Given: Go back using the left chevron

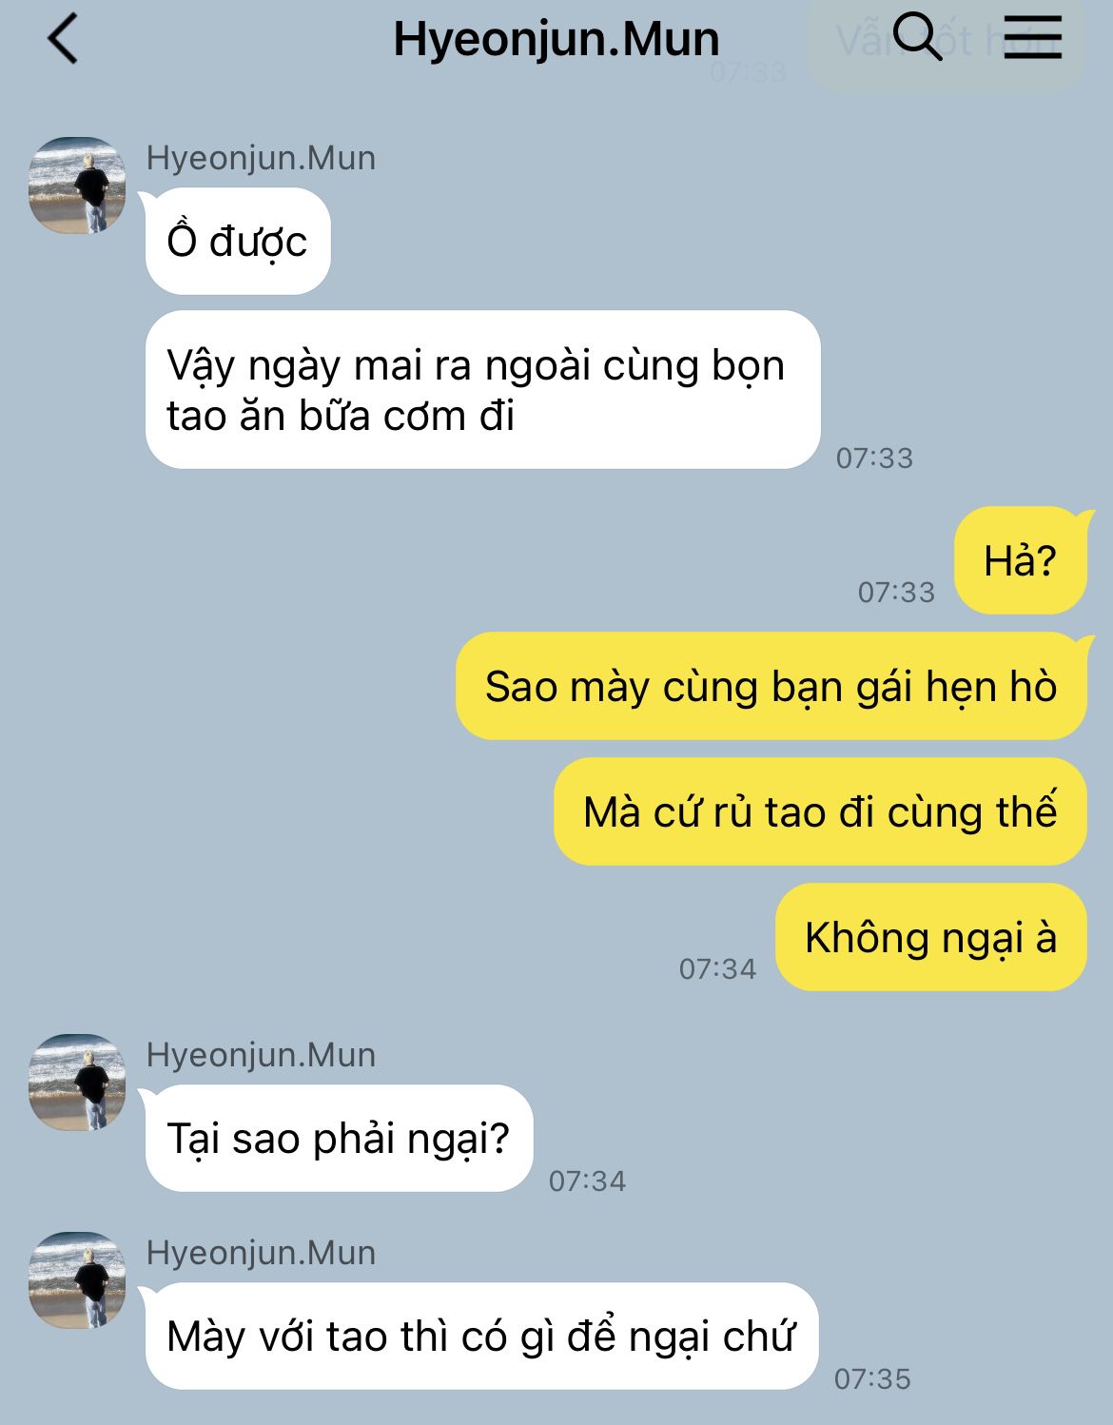Looking at the screenshot, I should 63,40.
